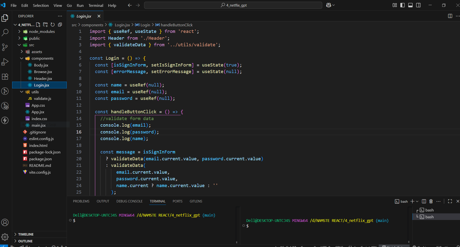
Task: Refresh the Explorer file tree
Action: point(53,25)
